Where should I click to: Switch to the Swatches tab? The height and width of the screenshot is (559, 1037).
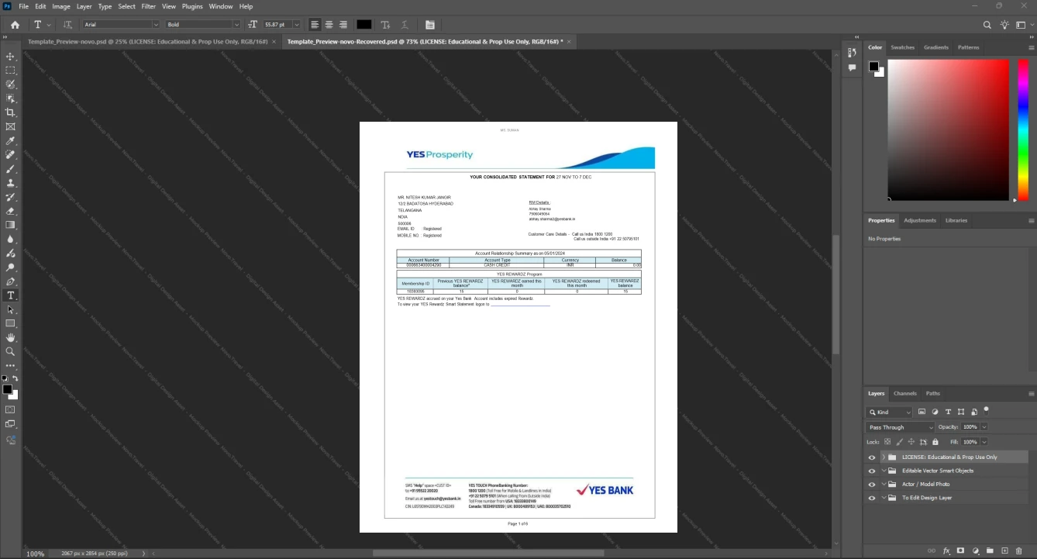pos(902,47)
